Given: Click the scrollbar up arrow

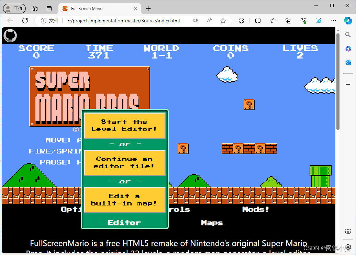Looking at the screenshot, I should tap(338, 30).
